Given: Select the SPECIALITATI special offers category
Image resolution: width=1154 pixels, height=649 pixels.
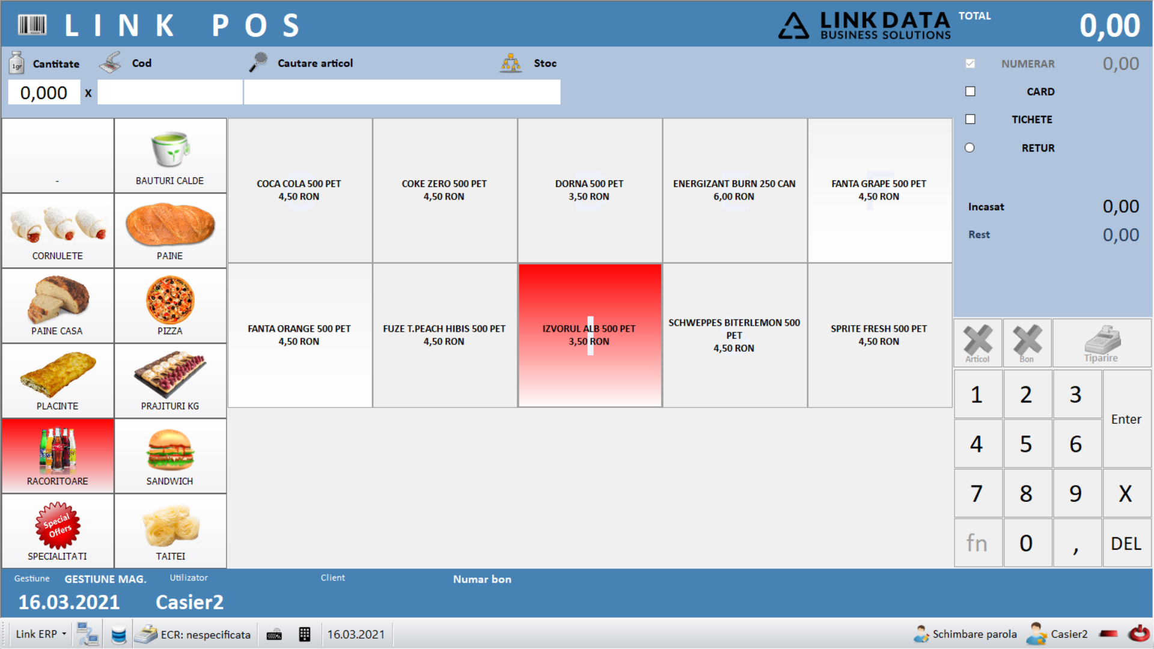Looking at the screenshot, I should [x=58, y=531].
